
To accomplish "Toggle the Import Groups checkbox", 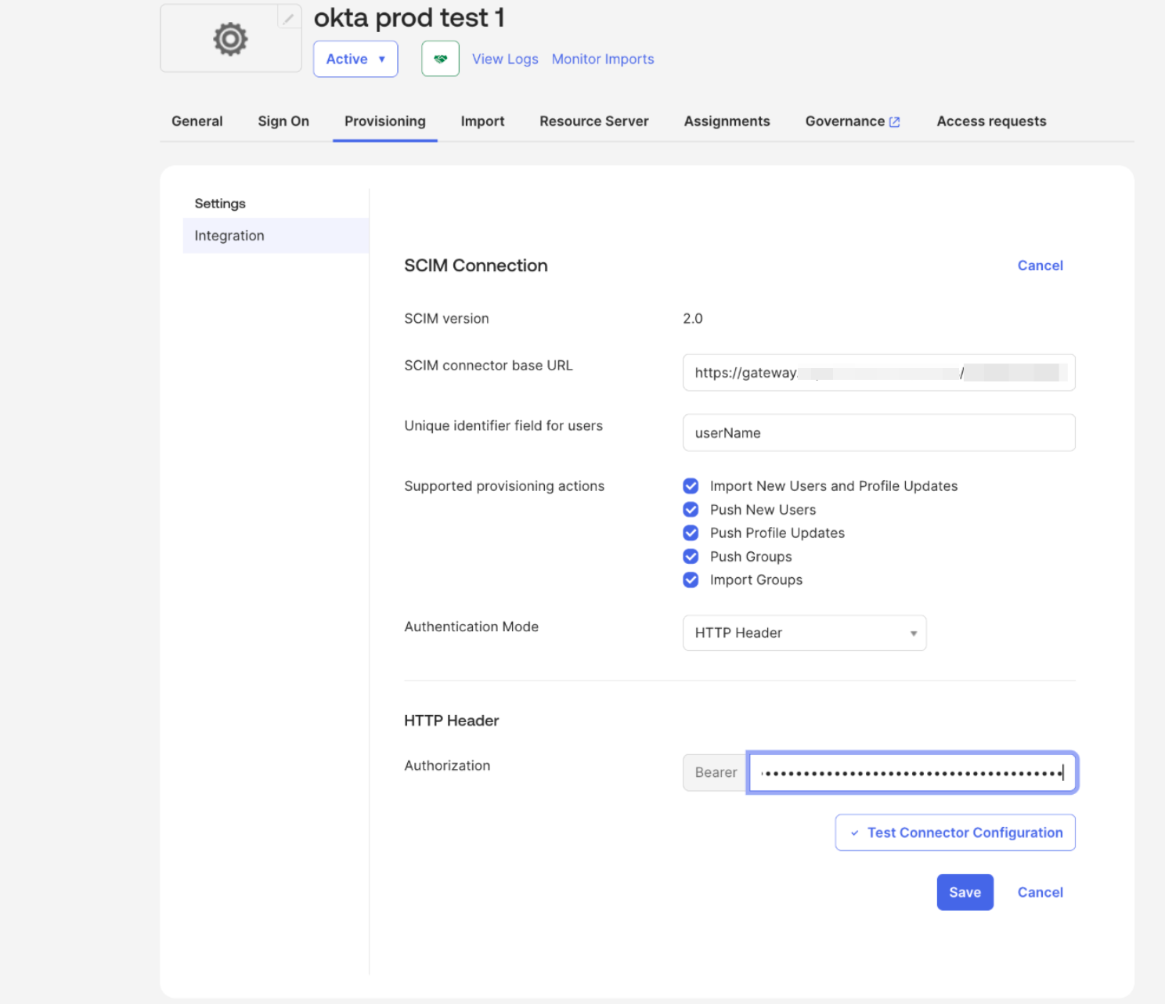I will click(691, 580).
